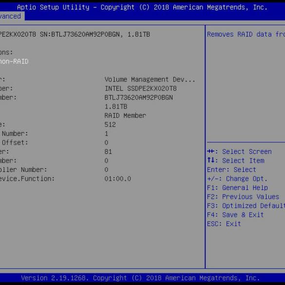
Task: Click the 'Version 2.19.1268' footer text
Action: pyautogui.click(x=55, y=278)
